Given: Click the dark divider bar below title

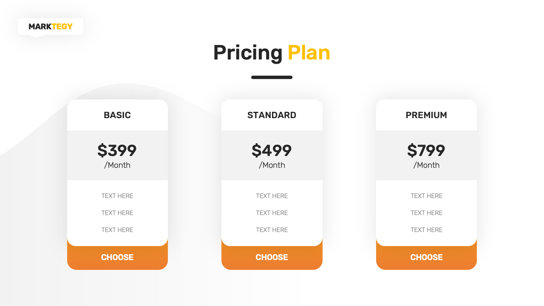Looking at the screenshot, I should click(272, 77).
